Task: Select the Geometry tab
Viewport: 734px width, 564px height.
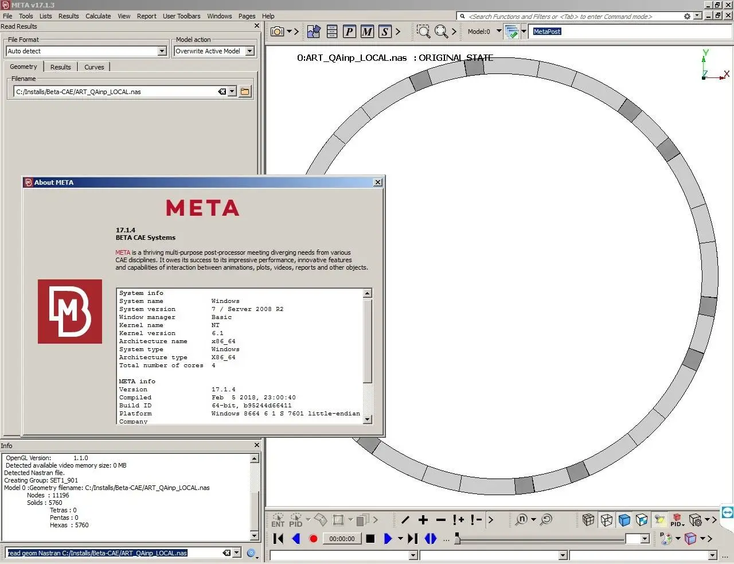Action: click(24, 67)
